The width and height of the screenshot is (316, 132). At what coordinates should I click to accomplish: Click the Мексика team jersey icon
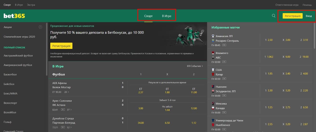point(213,103)
